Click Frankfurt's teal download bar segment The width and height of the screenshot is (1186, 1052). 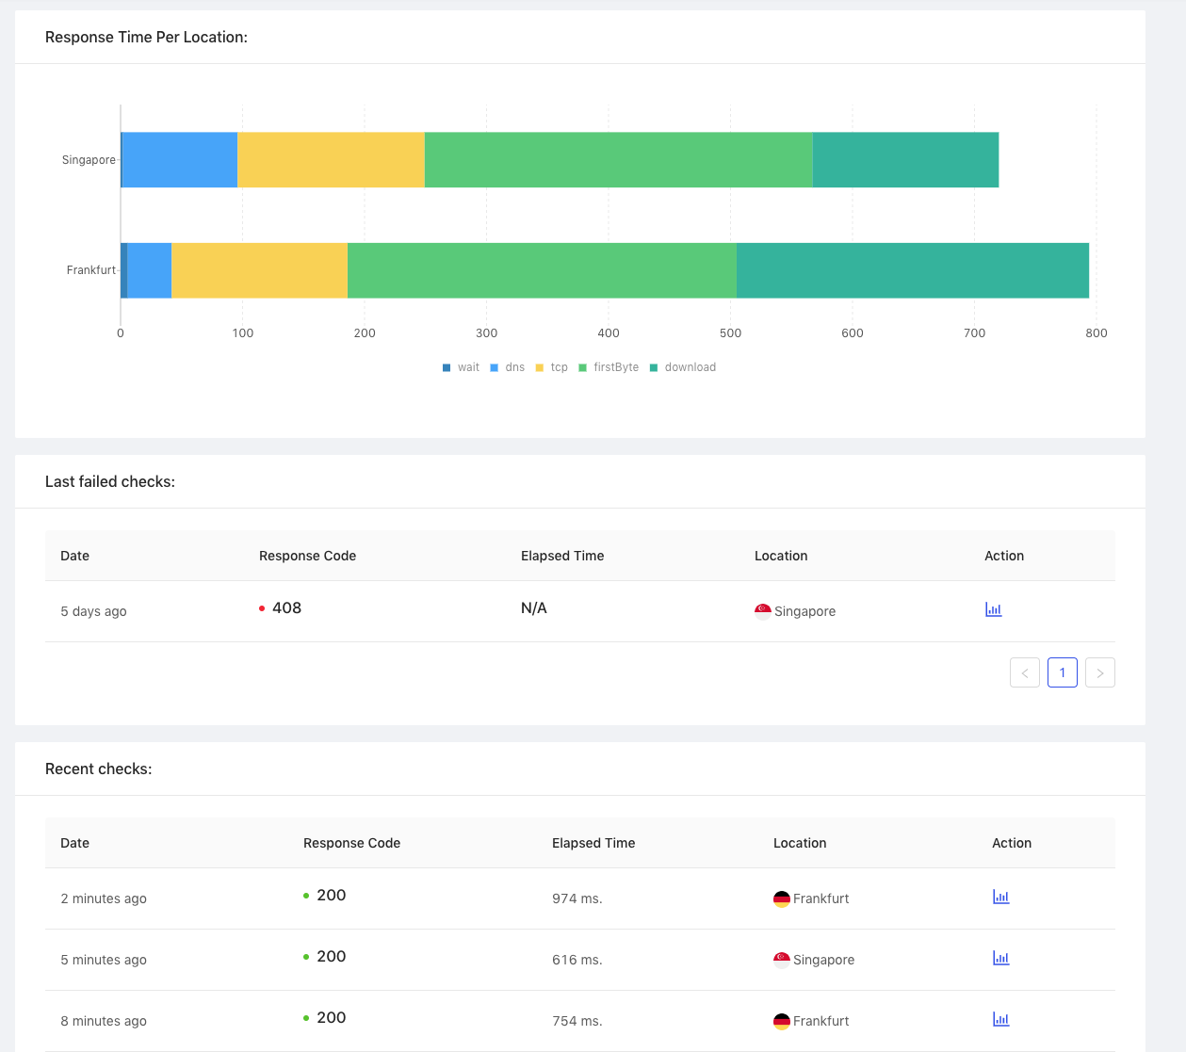912,270
